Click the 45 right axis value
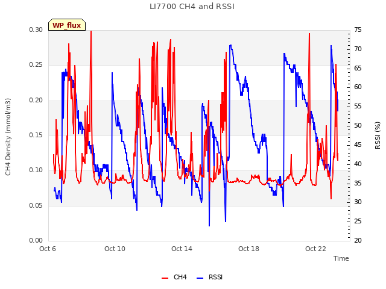Screen dimensions: 386x289 pos(358,144)
